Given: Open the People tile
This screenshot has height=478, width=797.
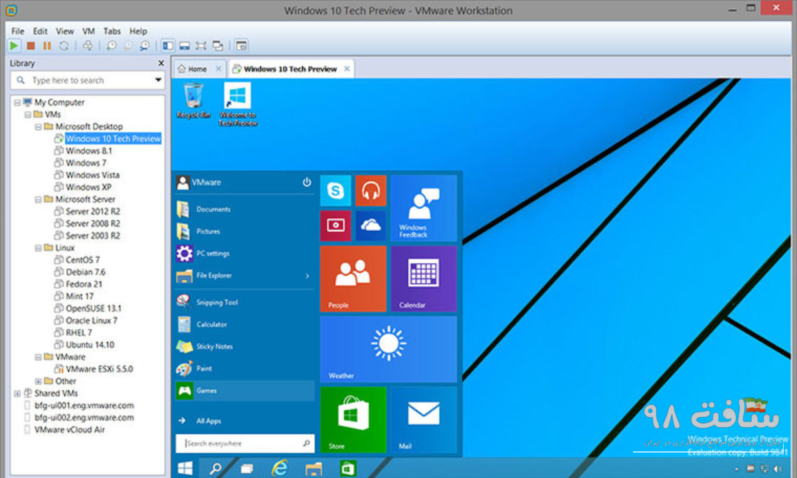Looking at the screenshot, I should coord(353,279).
